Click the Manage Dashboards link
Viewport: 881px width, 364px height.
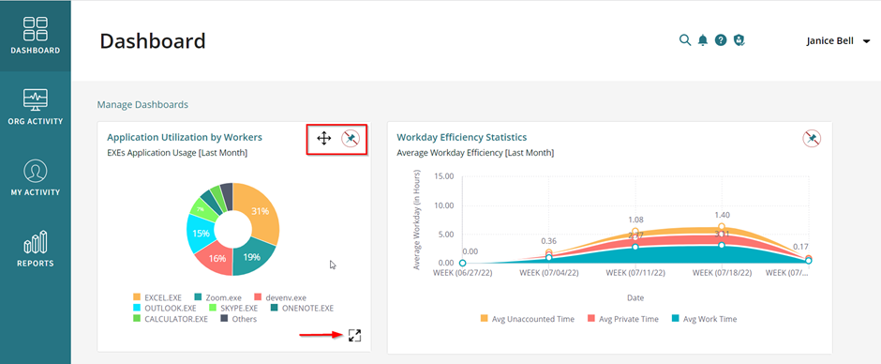pyautogui.click(x=142, y=105)
